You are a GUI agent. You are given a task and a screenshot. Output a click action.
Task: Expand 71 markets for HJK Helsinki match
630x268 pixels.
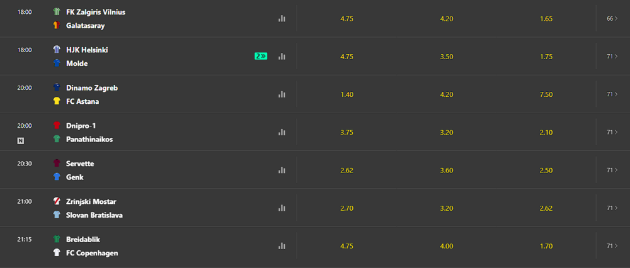coord(612,57)
